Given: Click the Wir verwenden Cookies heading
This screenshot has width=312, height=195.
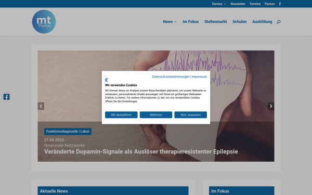Looking at the screenshot, I should point(121,85).
